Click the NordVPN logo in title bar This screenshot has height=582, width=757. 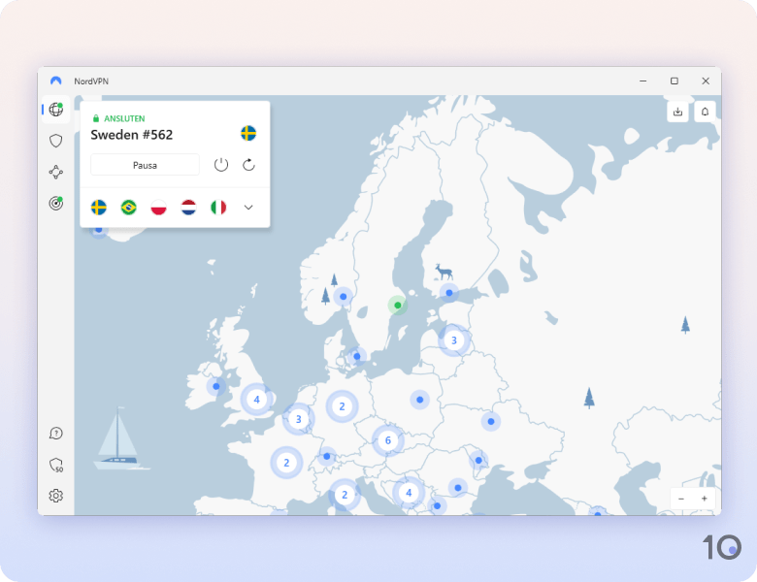(x=56, y=81)
